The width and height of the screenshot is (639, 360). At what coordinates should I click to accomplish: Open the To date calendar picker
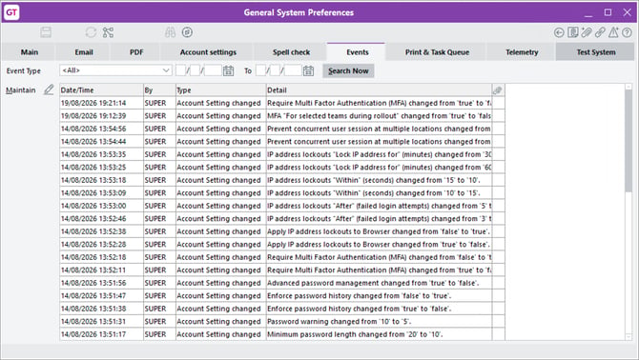click(308, 70)
